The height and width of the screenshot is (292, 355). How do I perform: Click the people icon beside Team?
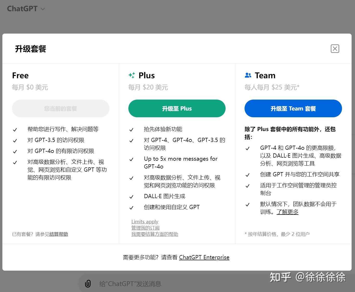[248, 75]
